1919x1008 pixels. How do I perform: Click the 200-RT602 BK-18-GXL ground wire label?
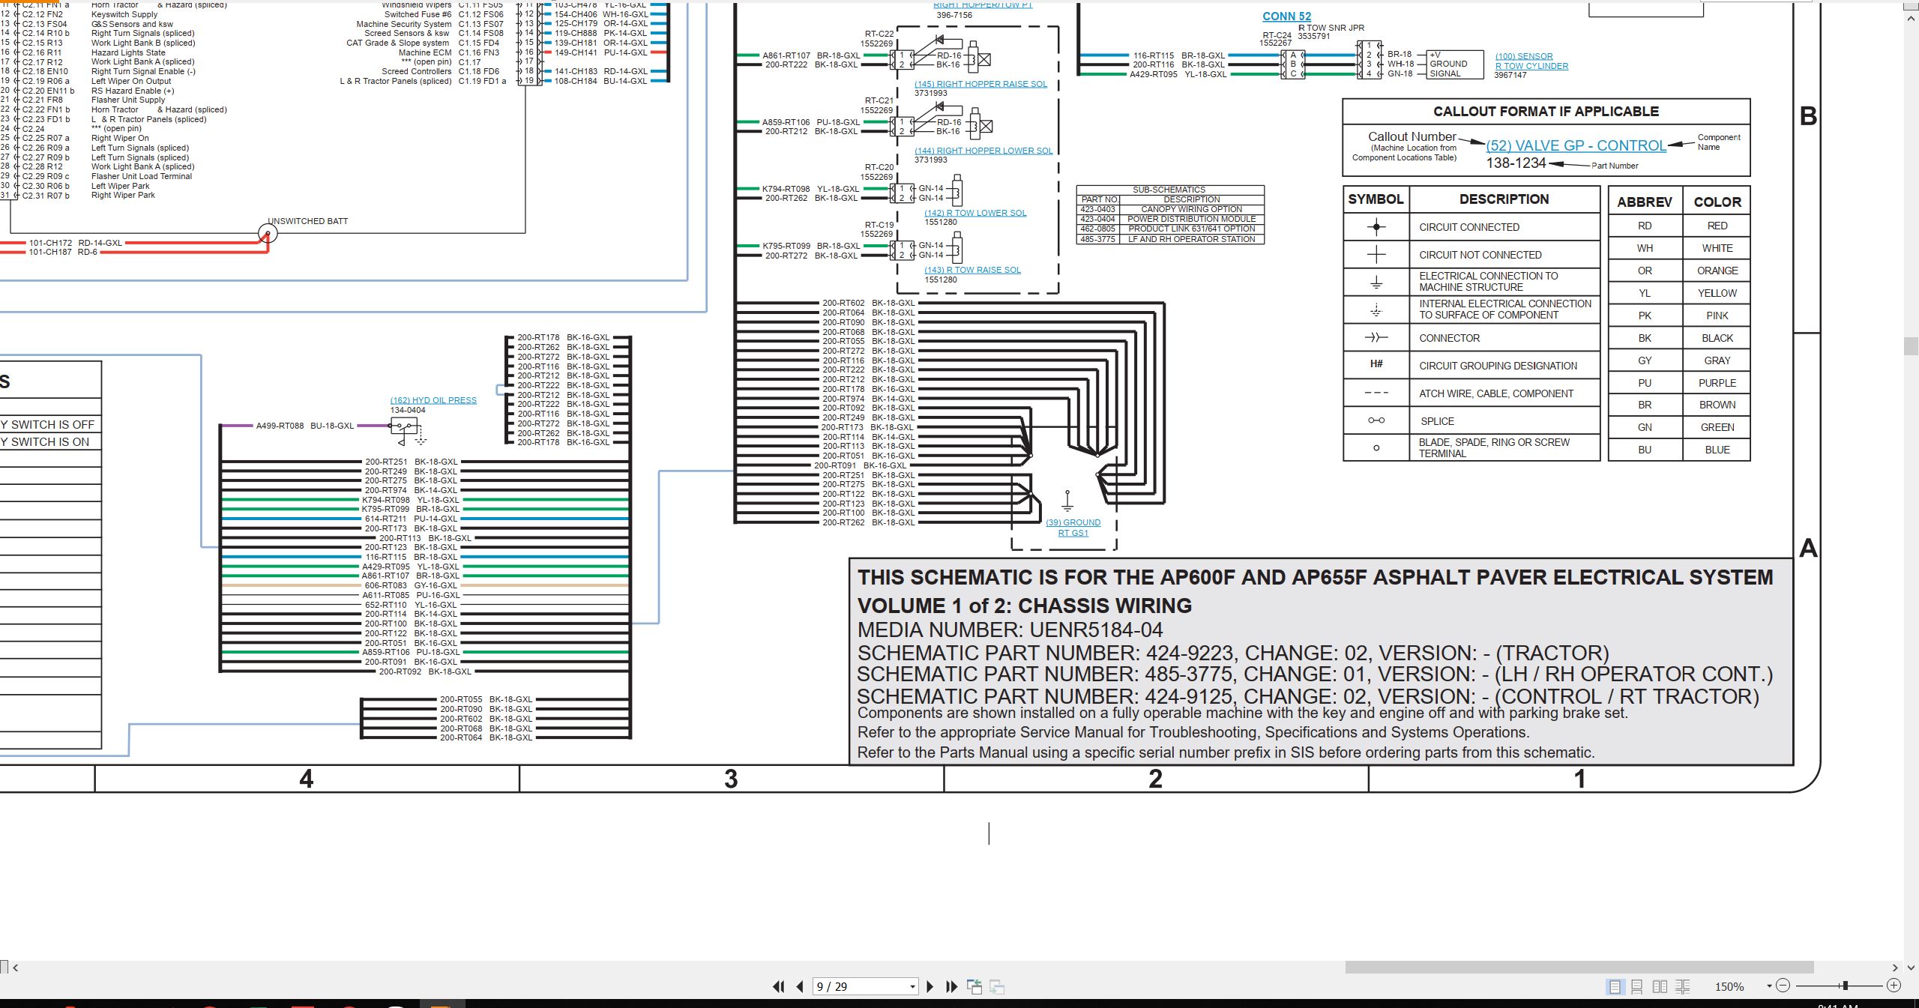tap(868, 304)
